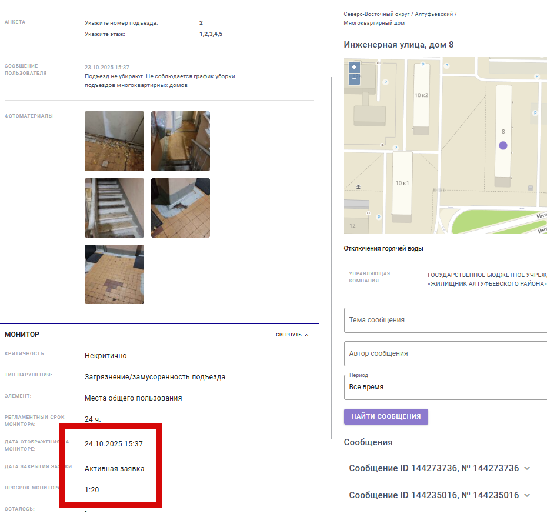Open the photo of the staircase
The image size is (547, 517).
coord(115,208)
